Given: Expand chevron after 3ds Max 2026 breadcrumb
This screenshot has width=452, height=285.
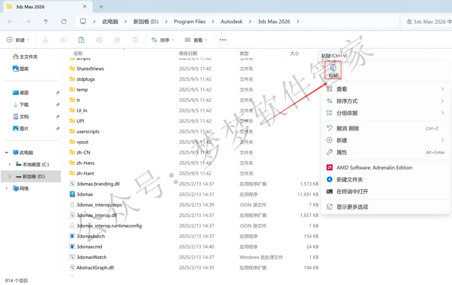Looking at the screenshot, I should tap(298, 21).
